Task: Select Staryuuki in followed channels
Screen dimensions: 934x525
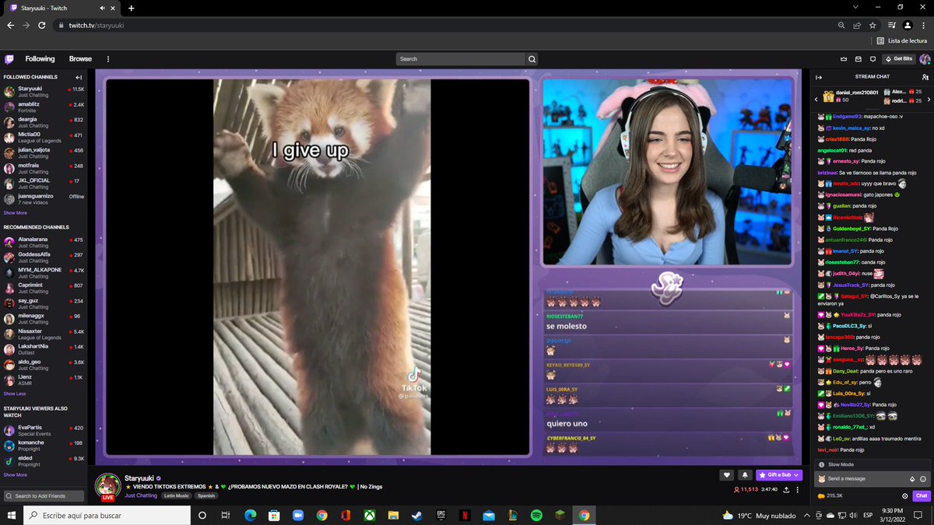Action: 44,92
